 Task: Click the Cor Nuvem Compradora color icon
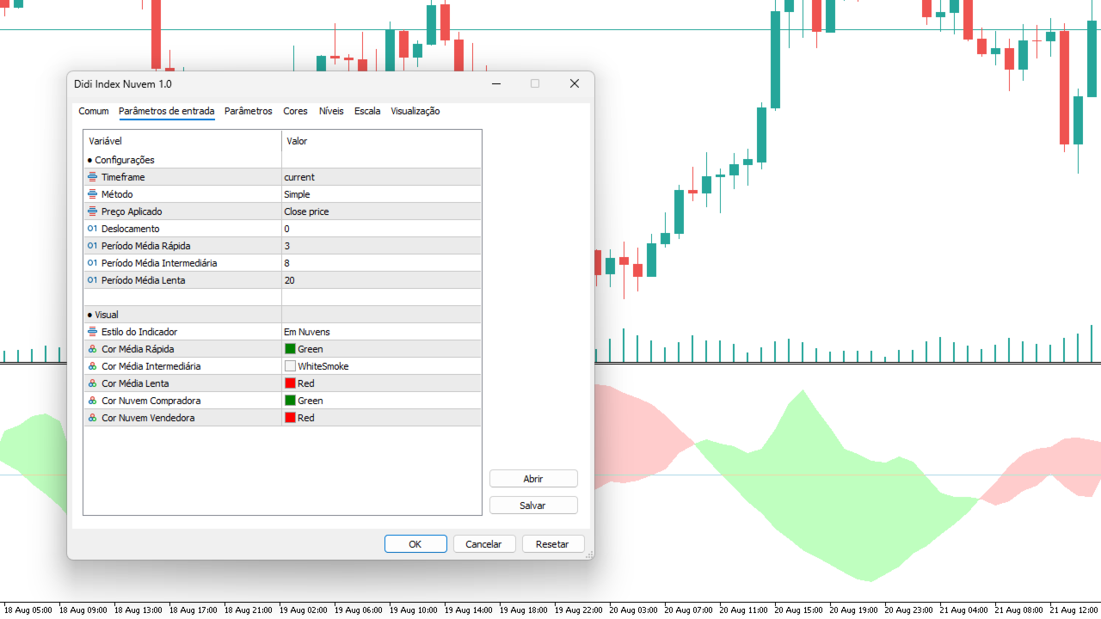[93, 401]
